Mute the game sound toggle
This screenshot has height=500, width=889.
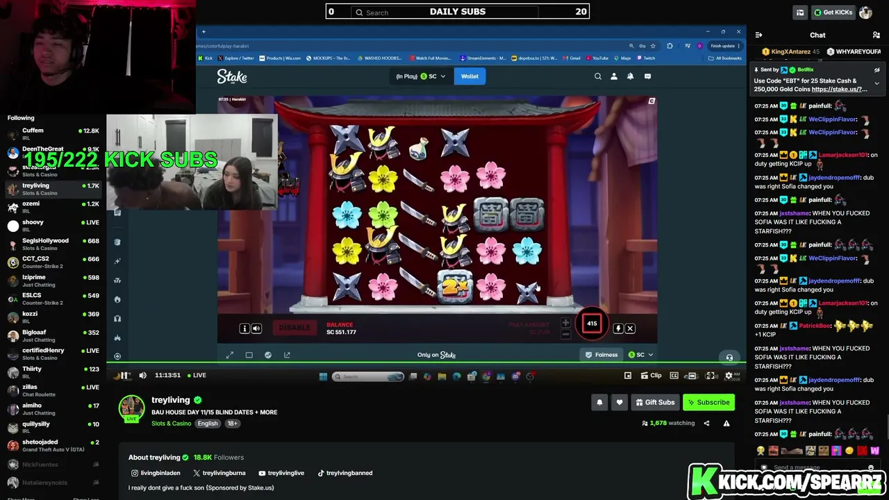pos(256,328)
